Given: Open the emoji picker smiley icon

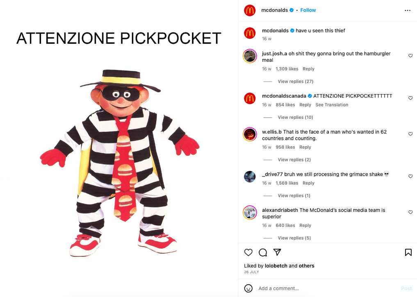Looking at the screenshot, I should (x=248, y=288).
